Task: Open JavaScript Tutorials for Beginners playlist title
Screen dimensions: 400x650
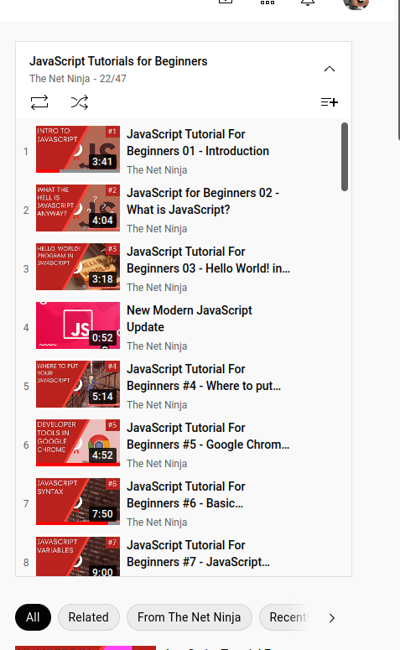Action: [118, 61]
